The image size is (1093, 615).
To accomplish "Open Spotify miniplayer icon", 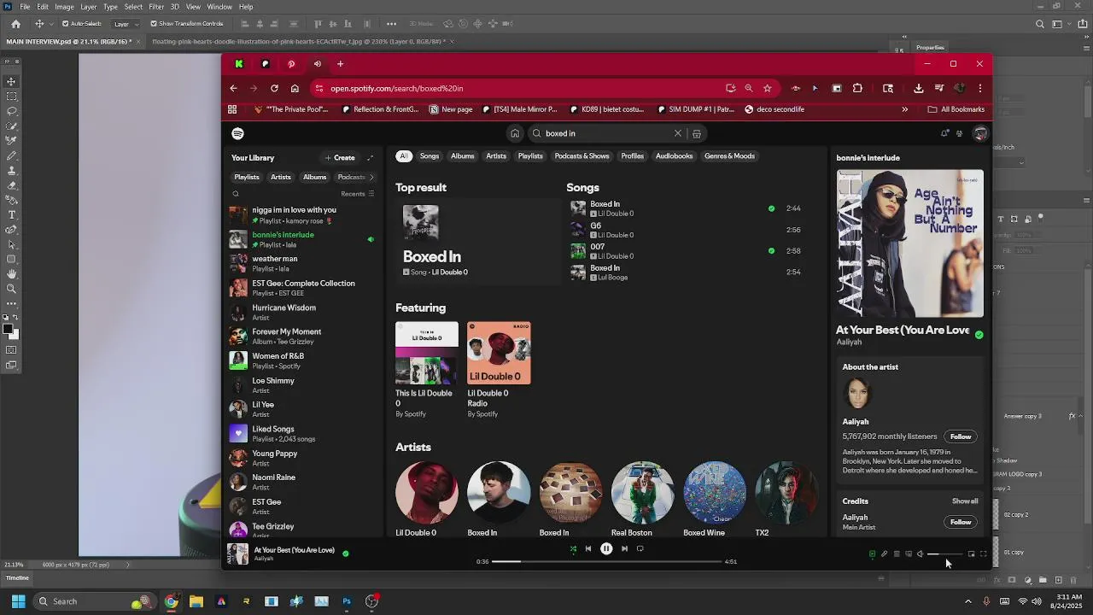I will pyautogui.click(x=971, y=553).
